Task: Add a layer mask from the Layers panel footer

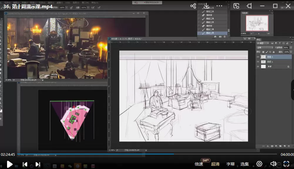Action: click(x=272, y=146)
